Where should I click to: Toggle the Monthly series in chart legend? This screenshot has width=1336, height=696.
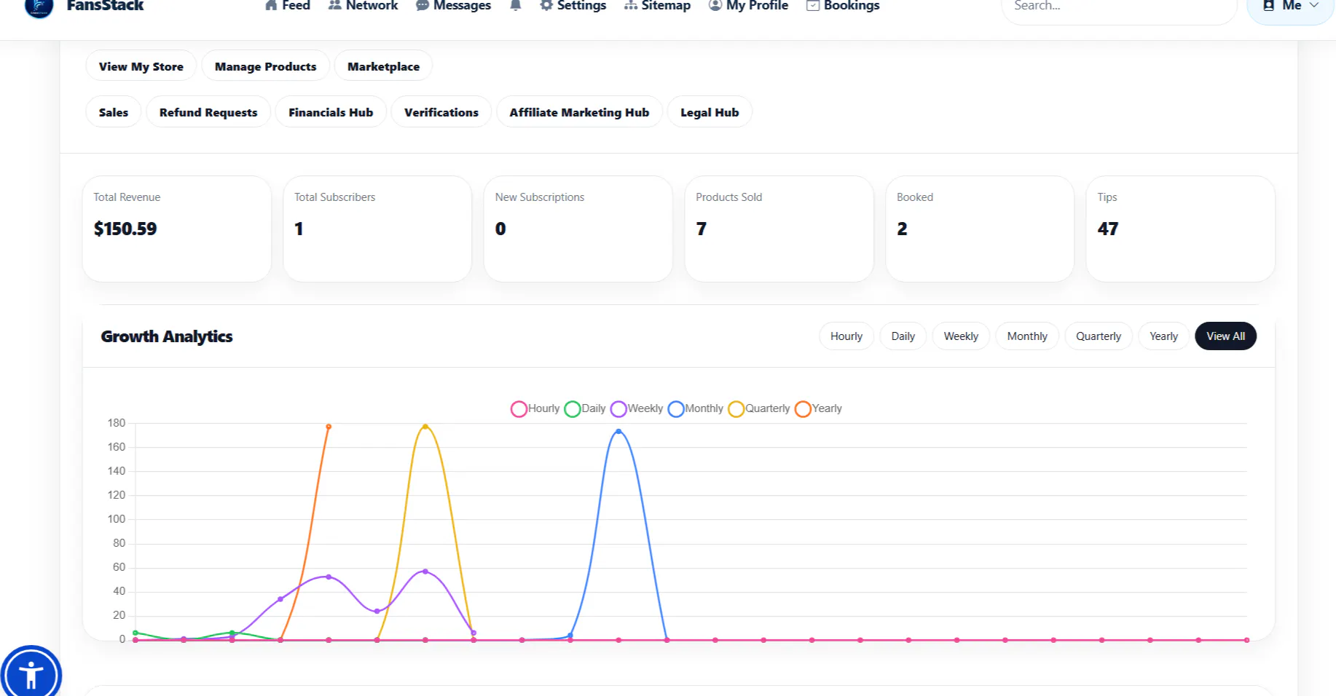click(696, 409)
